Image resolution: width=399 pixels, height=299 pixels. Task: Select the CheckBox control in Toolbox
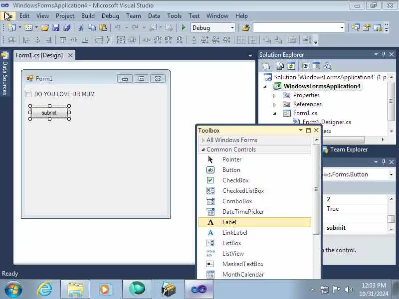coord(254,180)
